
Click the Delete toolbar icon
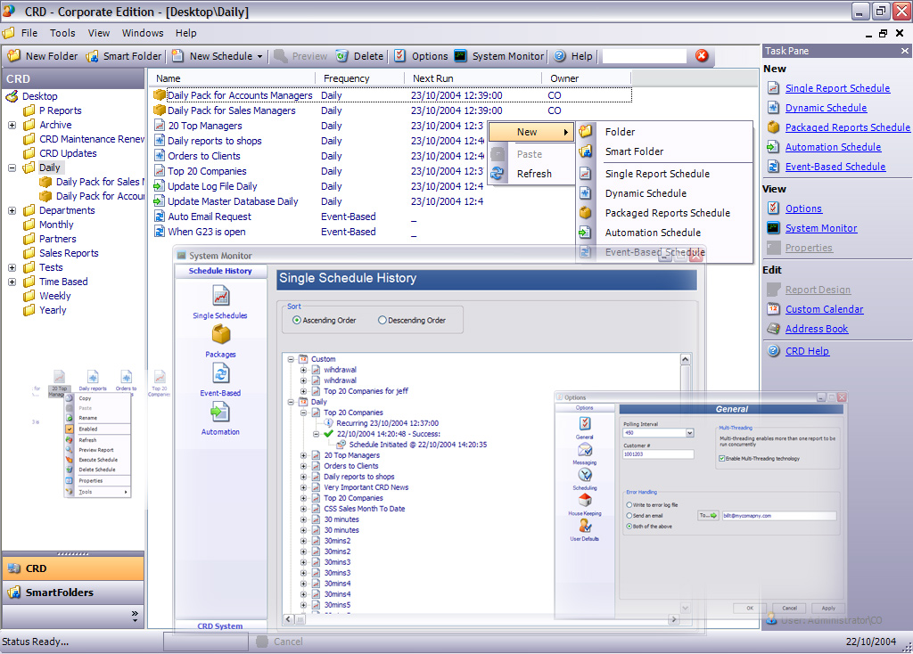(341, 56)
